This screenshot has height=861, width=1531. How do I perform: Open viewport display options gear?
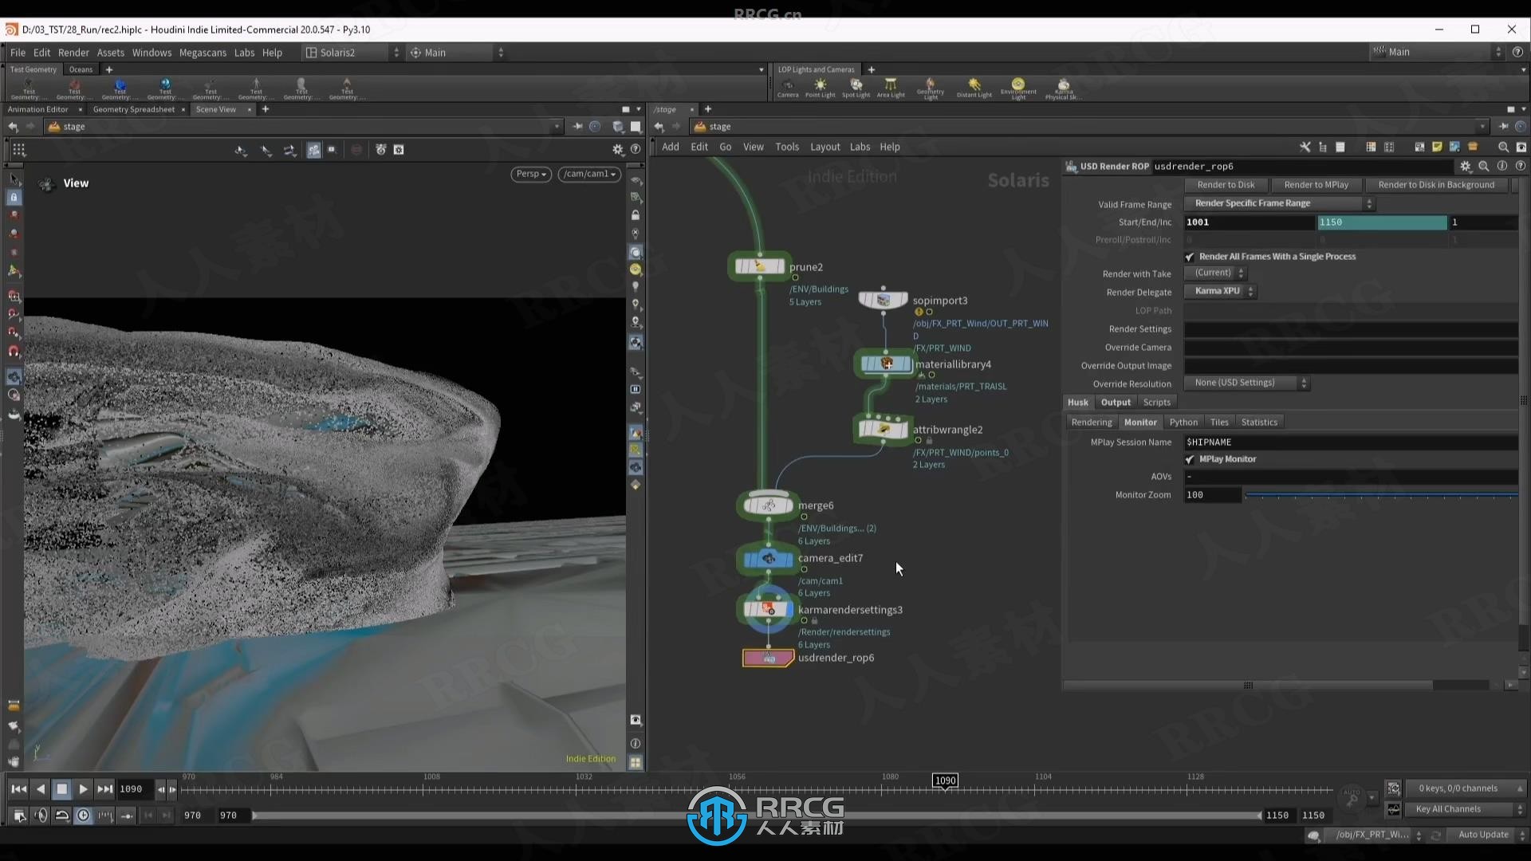tap(618, 150)
